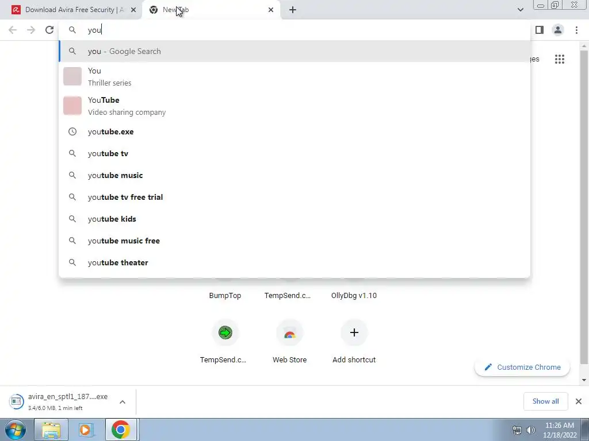Go forward with the forward arrow

point(31,30)
